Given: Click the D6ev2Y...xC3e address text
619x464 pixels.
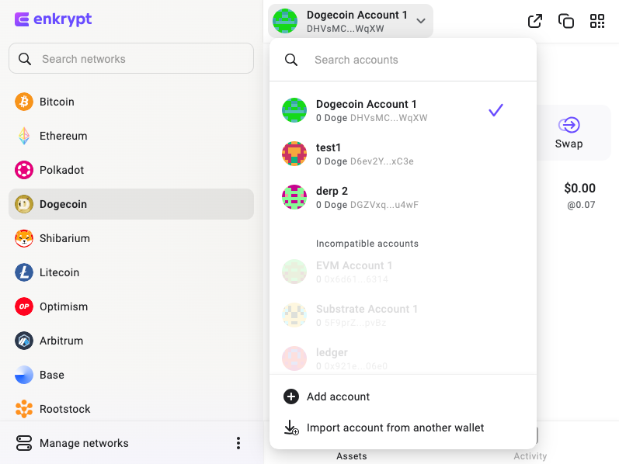Looking at the screenshot, I should (x=382, y=161).
